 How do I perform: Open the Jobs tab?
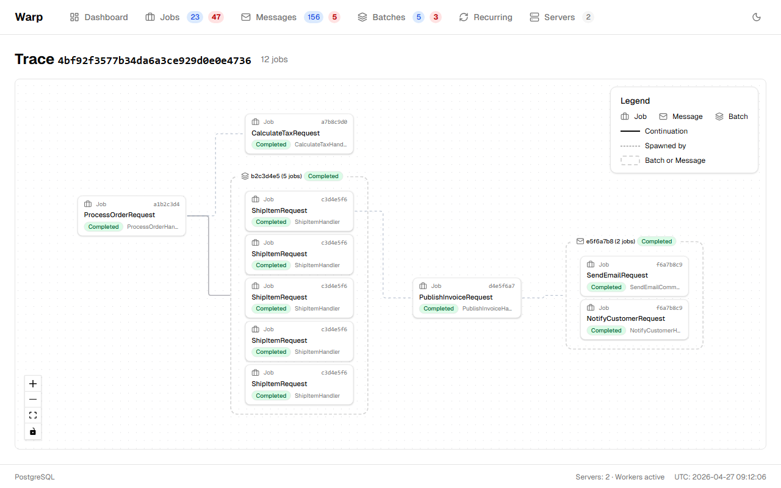pyautogui.click(x=163, y=17)
